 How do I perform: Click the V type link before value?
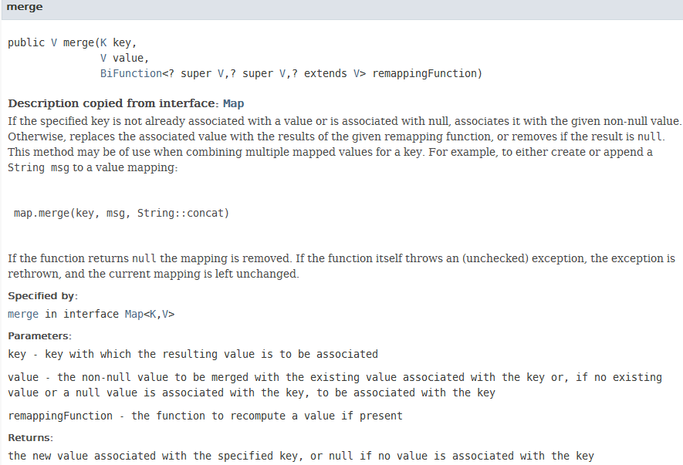click(103, 58)
